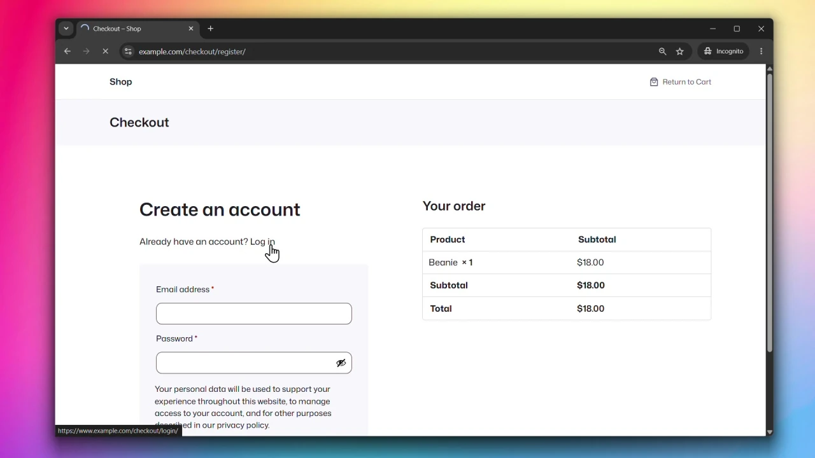Close the browser window
The height and width of the screenshot is (458, 815).
pyautogui.click(x=762, y=29)
